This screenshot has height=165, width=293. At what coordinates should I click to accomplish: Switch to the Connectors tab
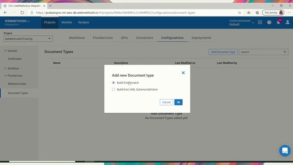pyautogui.click(x=144, y=38)
